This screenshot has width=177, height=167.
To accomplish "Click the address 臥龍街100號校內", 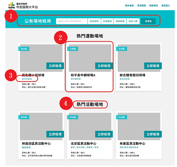I will click(84, 87).
